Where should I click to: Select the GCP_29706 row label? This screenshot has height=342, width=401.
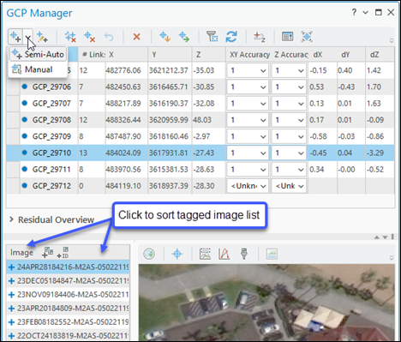(51, 87)
